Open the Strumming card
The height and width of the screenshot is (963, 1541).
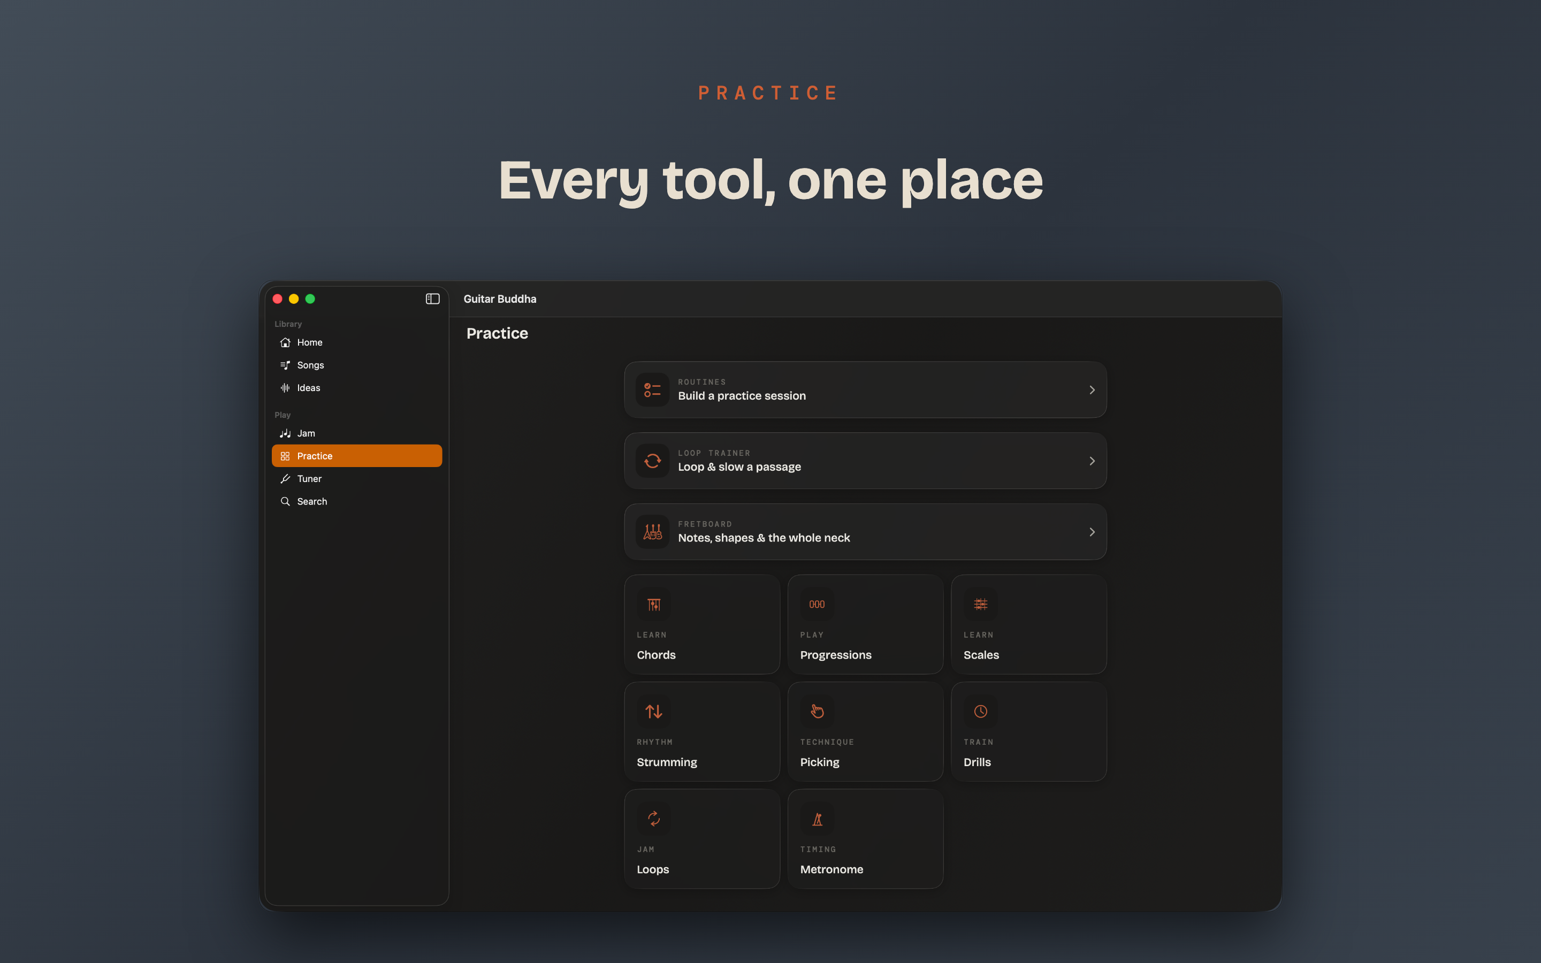click(x=703, y=732)
